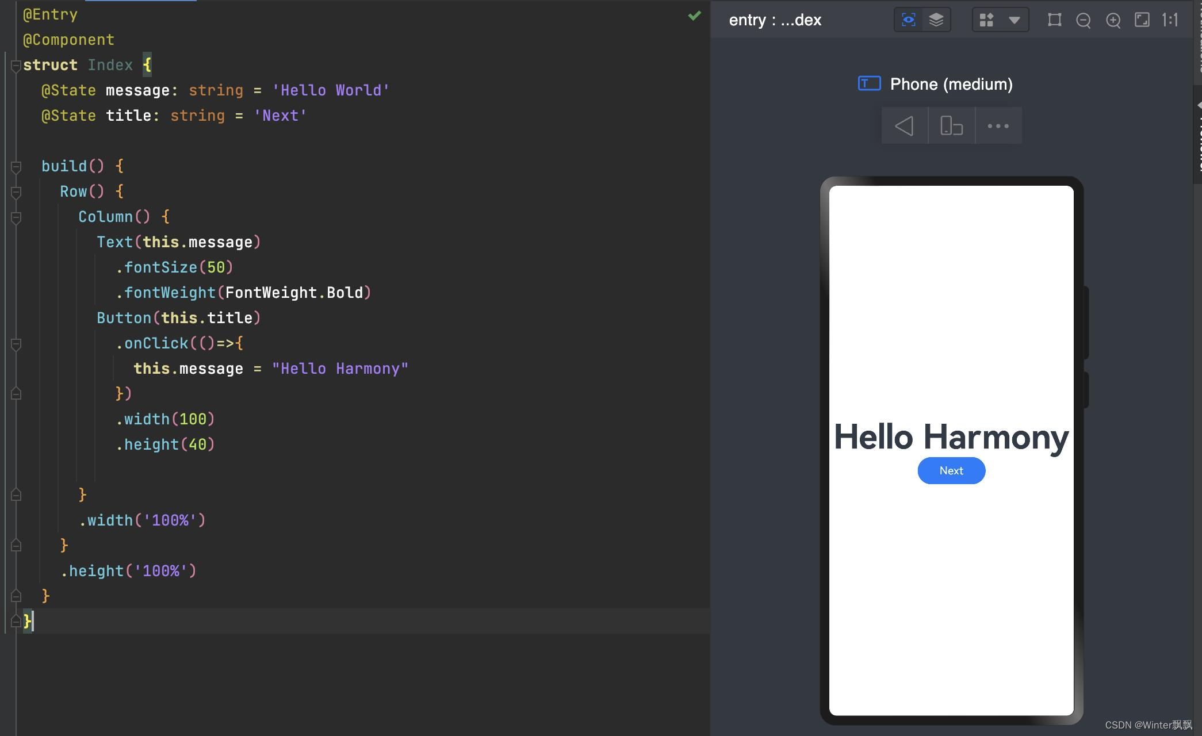The image size is (1202, 736).
Task: Collapse the struct Index fold marker
Action: click(16, 66)
